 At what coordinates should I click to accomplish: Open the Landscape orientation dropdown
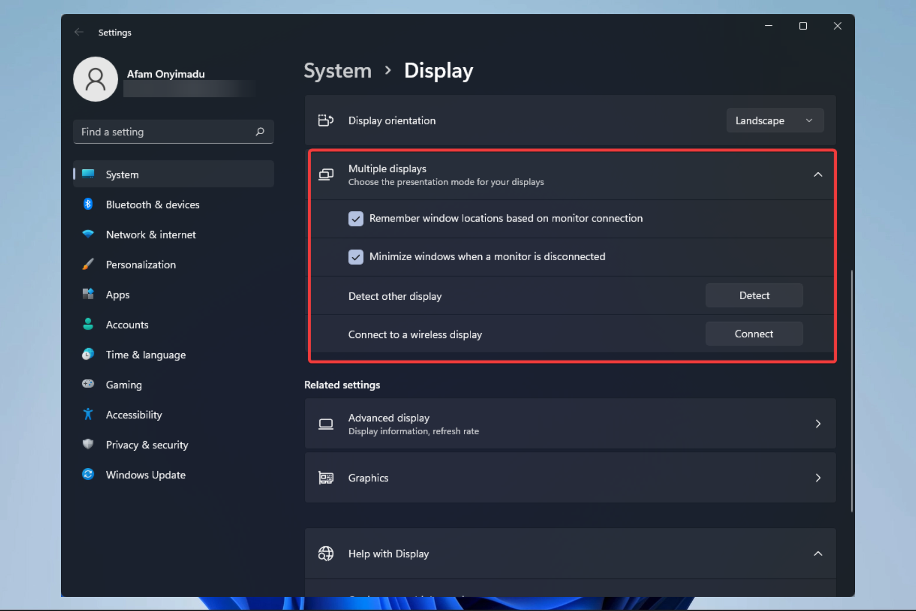coord(774,121)
